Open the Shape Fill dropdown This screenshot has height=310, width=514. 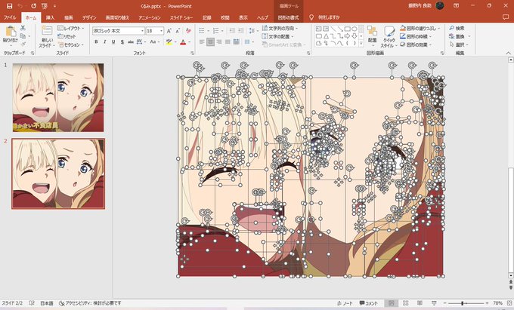(420, 28)
